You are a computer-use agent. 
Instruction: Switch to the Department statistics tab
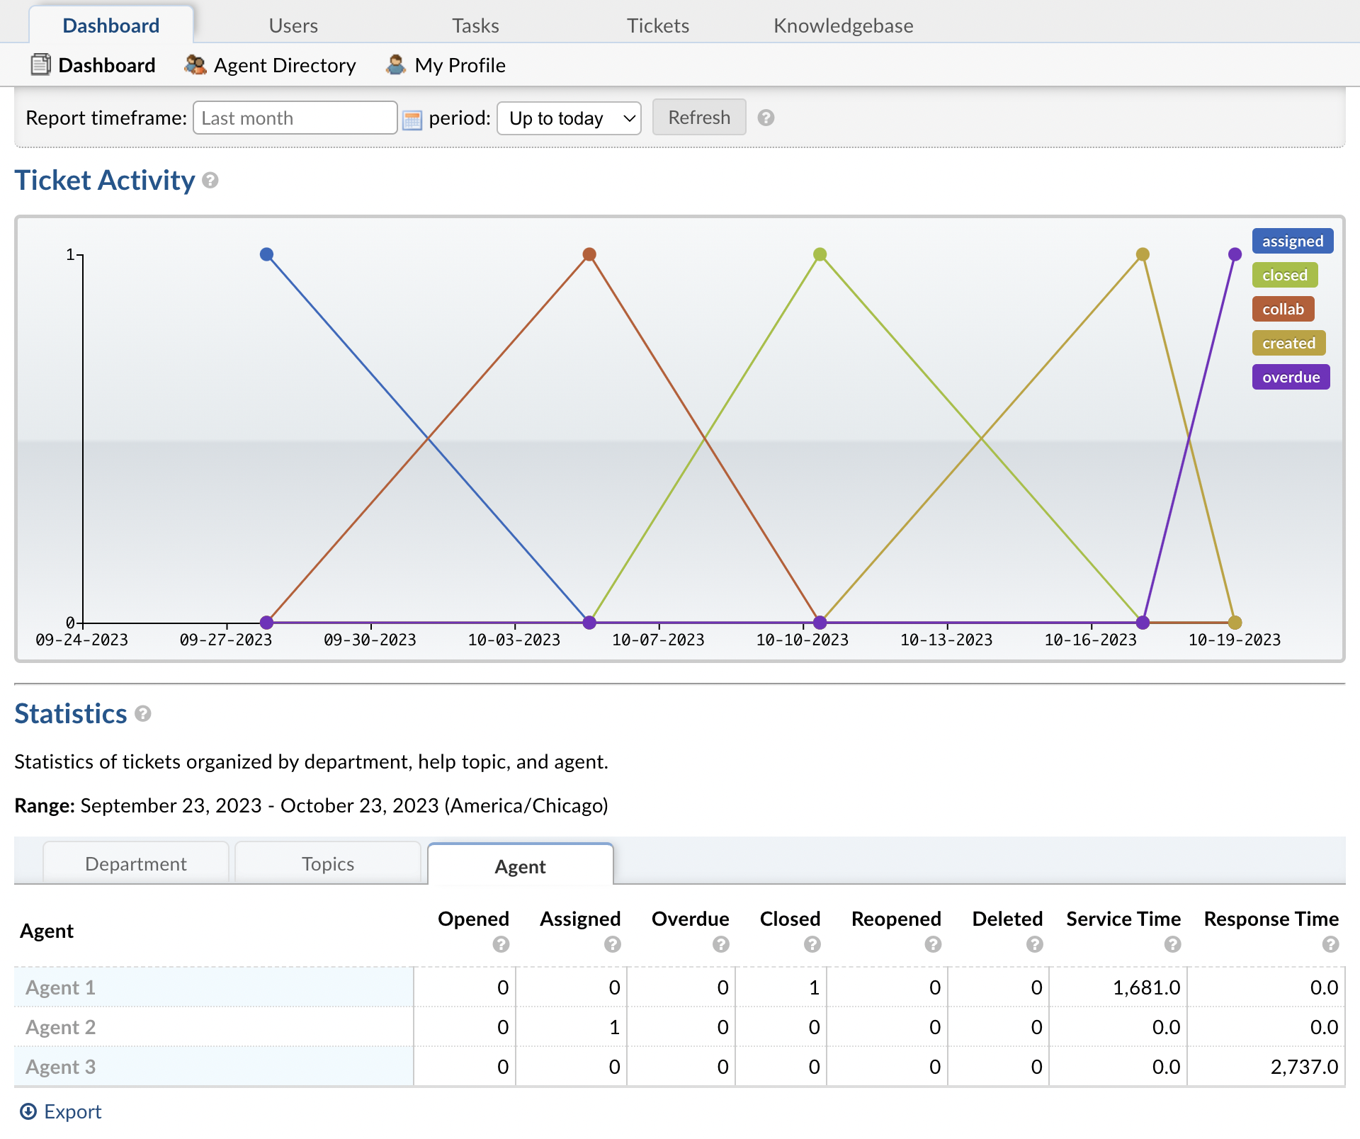135,863
